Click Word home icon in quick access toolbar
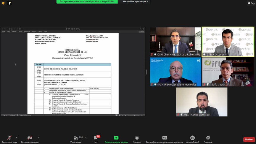 click(9, 29)
